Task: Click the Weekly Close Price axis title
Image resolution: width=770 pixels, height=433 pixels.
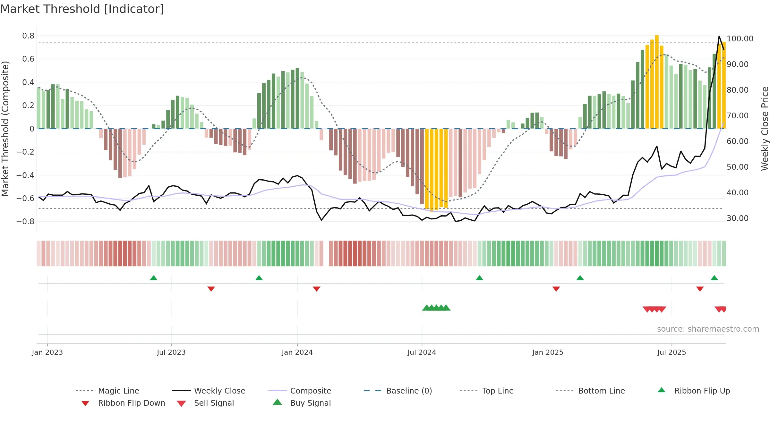Action: [x=765, y=128]
